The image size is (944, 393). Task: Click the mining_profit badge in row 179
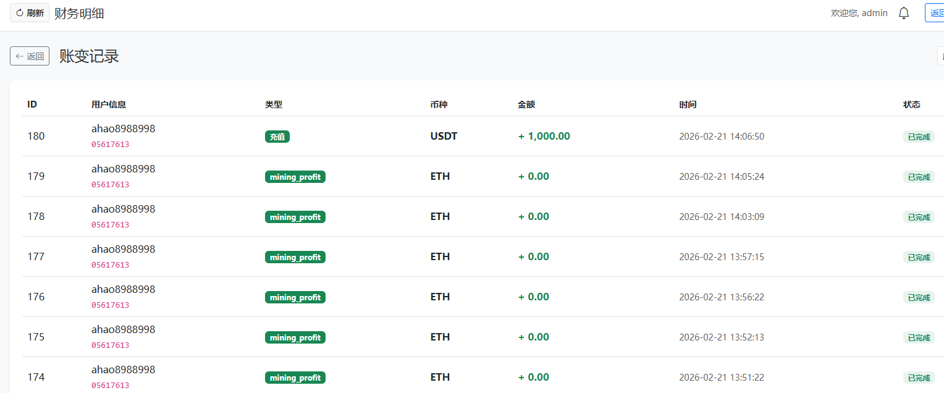(295, 177)
